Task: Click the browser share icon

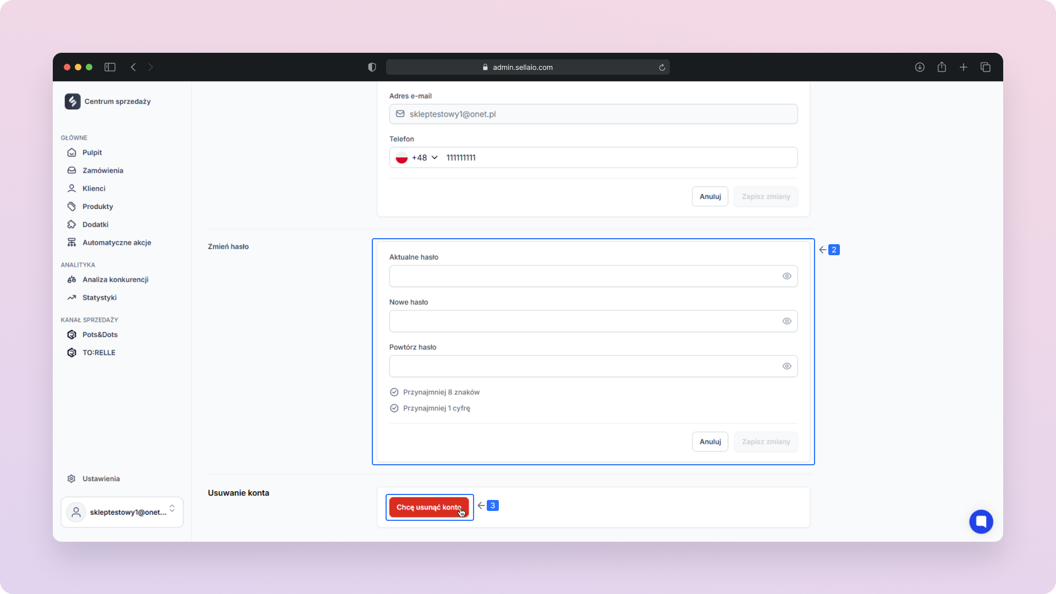Action: (942, 67)
